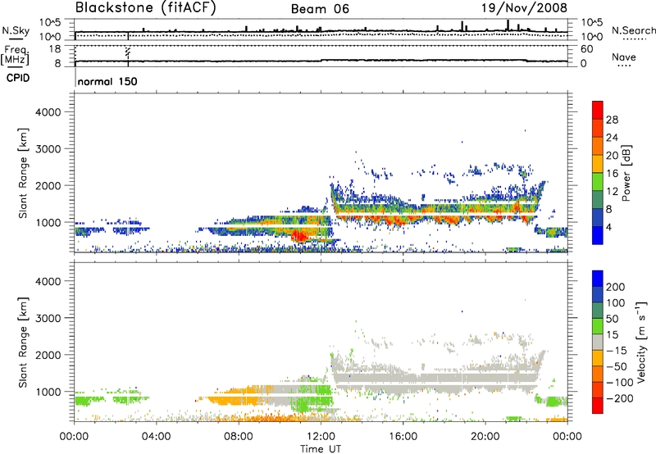Click the 'N.Sky' legend label

pyautogui.click(x=16, y=30)
